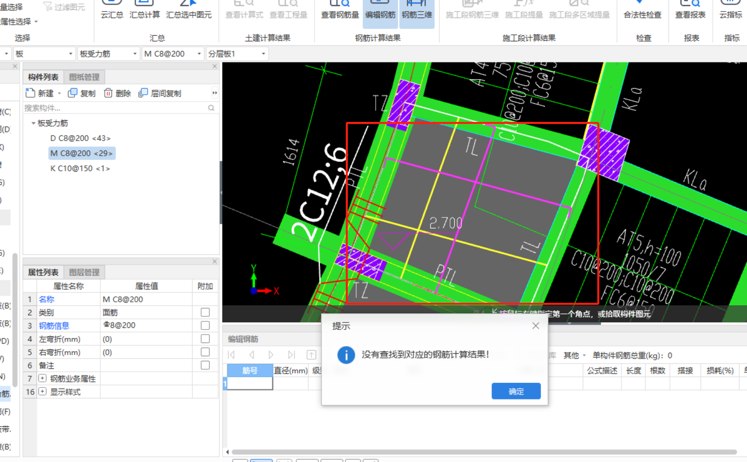
Task: Tick the 附加 checkbox for 右弯折(mm) row
Action: [205, 352]
